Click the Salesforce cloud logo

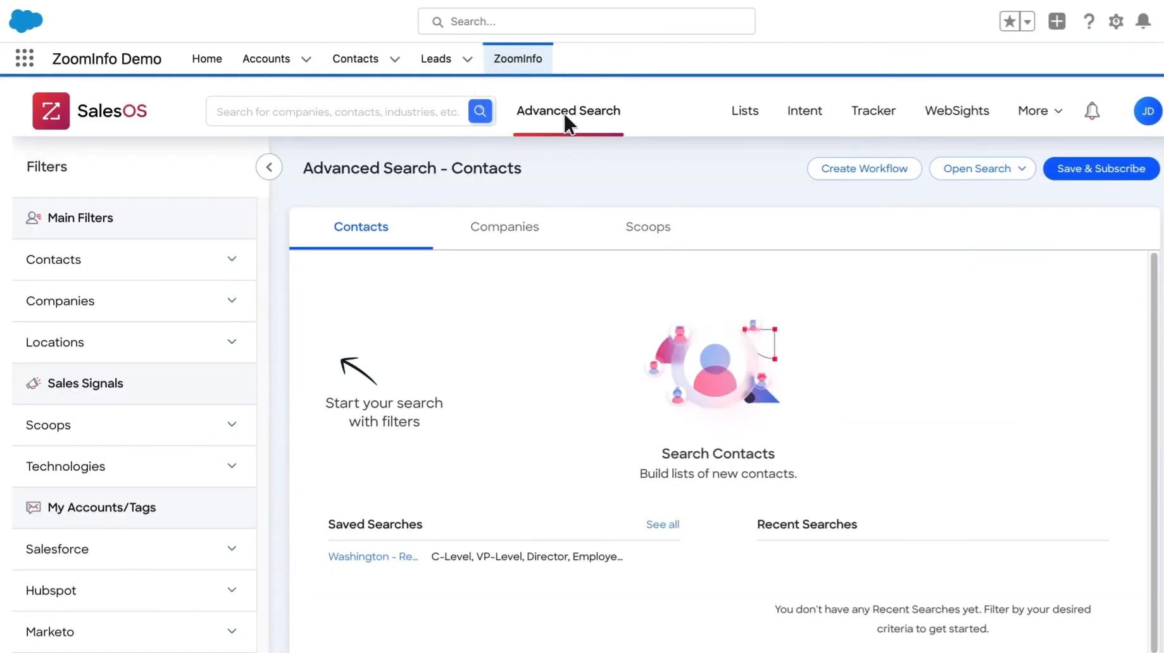pos(26,21)
